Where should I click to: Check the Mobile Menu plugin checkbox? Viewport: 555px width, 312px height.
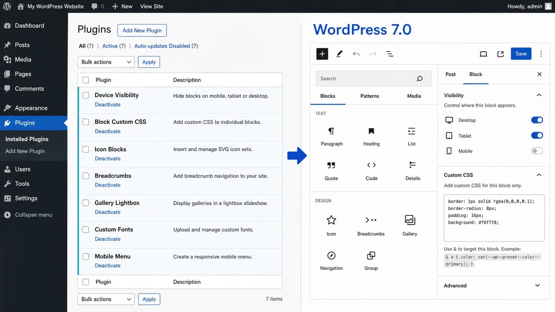86,257
